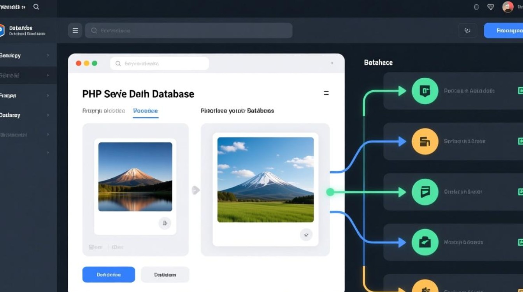Image resolution: width=523 pixels, height=292 pixels.
Task: Click the hamburger menu icon in toolbar
Action: point(75,30)
